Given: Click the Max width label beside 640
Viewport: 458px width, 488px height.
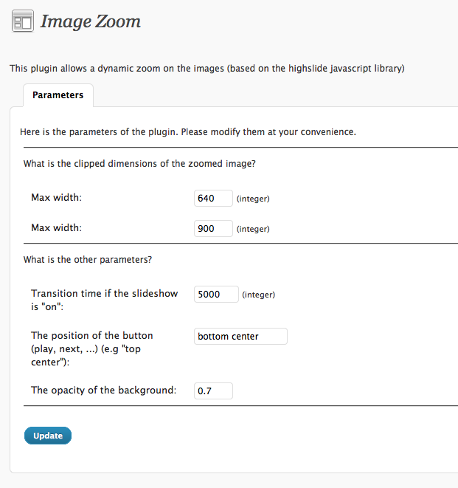Looking at the screenshot, I should 56,198.
